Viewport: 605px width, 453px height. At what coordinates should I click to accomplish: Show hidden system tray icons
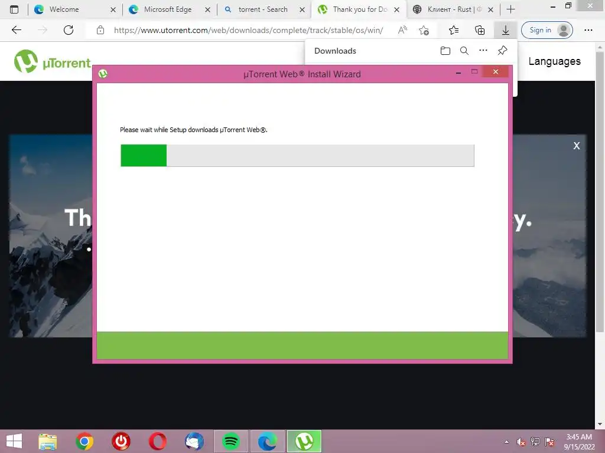click(506, 442)
